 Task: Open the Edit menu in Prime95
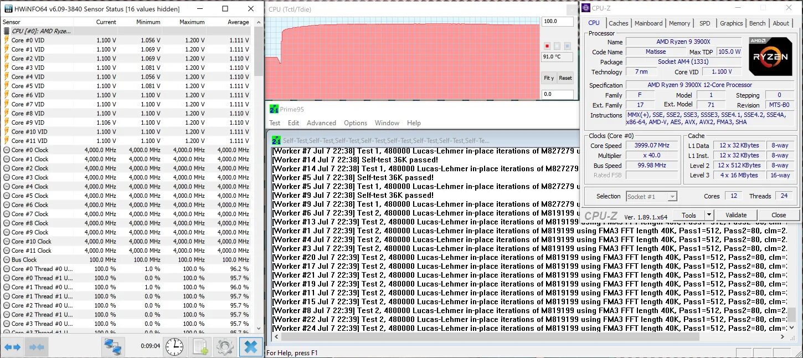[294, 123]
